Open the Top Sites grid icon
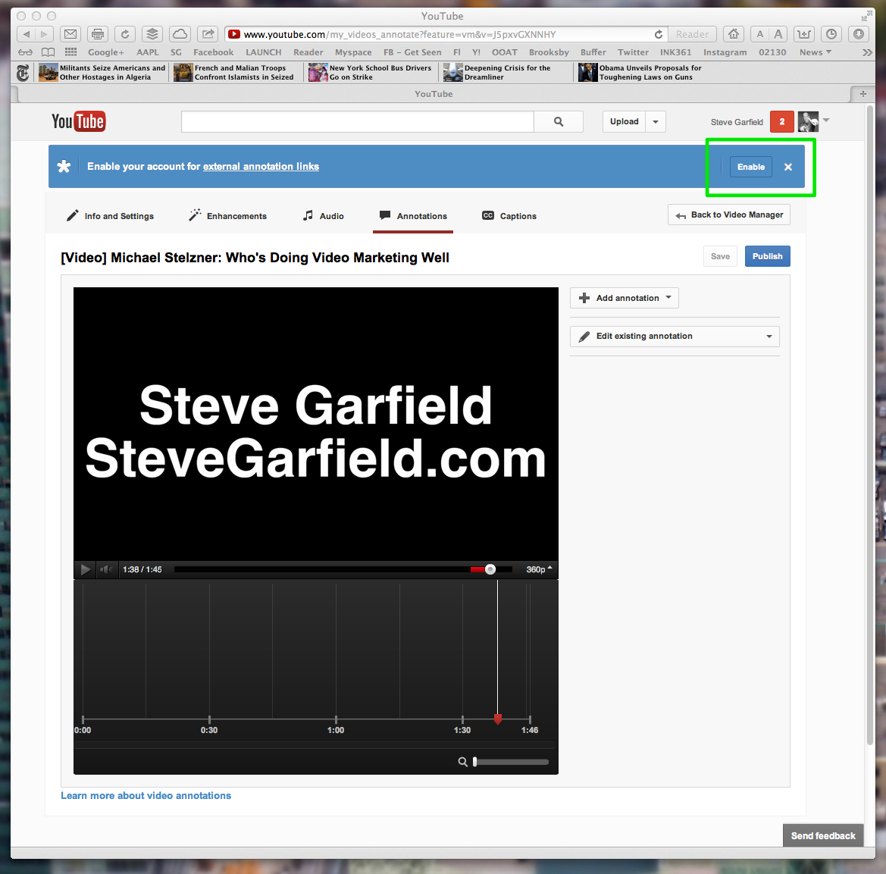 point(70,52)
